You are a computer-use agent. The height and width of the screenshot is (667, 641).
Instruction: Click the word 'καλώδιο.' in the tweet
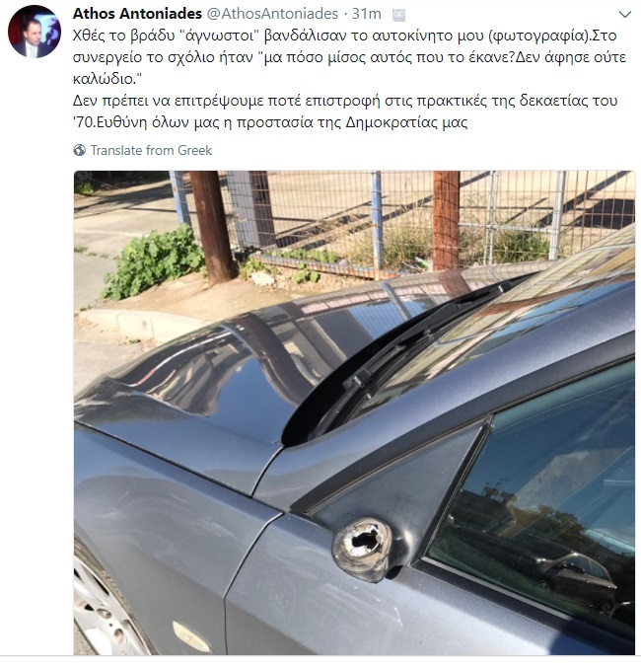point(107,79)
